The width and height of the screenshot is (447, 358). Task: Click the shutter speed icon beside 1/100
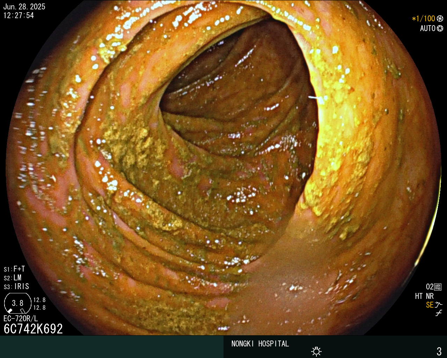440,19
